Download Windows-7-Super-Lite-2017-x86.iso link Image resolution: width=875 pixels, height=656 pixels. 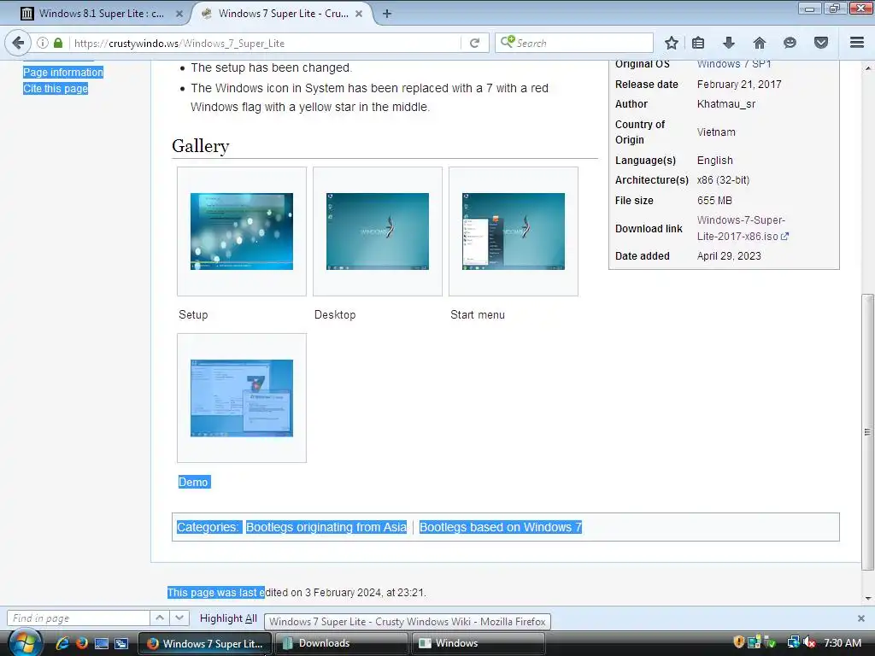[x=743, y=228]
